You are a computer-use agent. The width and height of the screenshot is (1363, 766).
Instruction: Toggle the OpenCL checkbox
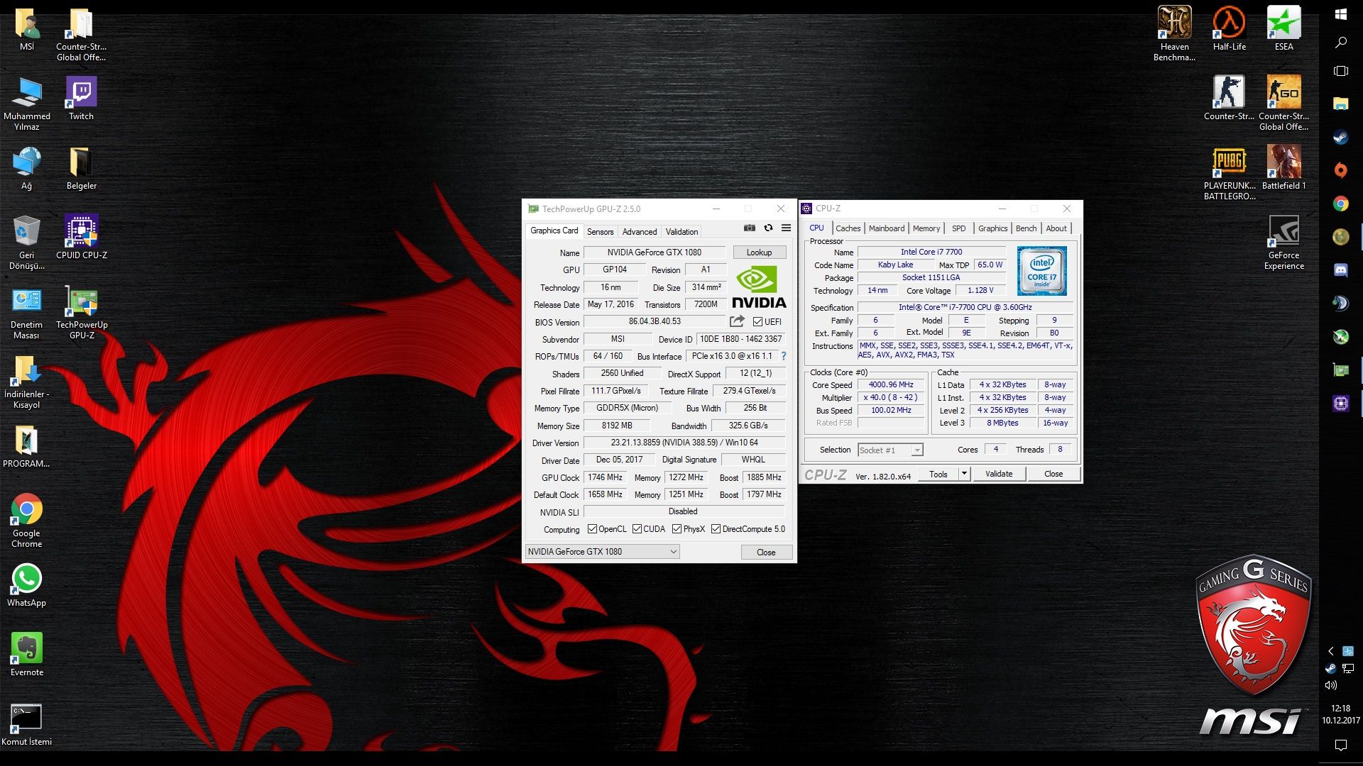tap(592, 529)
